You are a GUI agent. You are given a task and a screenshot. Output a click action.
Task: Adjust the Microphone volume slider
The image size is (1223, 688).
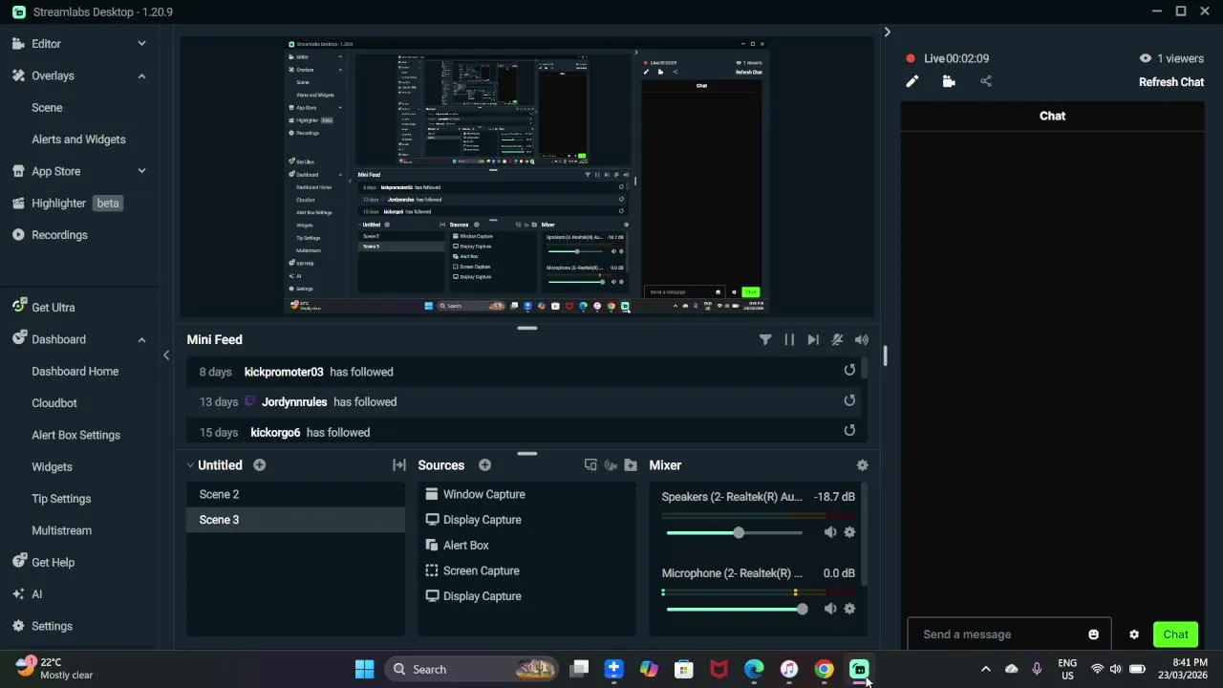coord(735,609)
